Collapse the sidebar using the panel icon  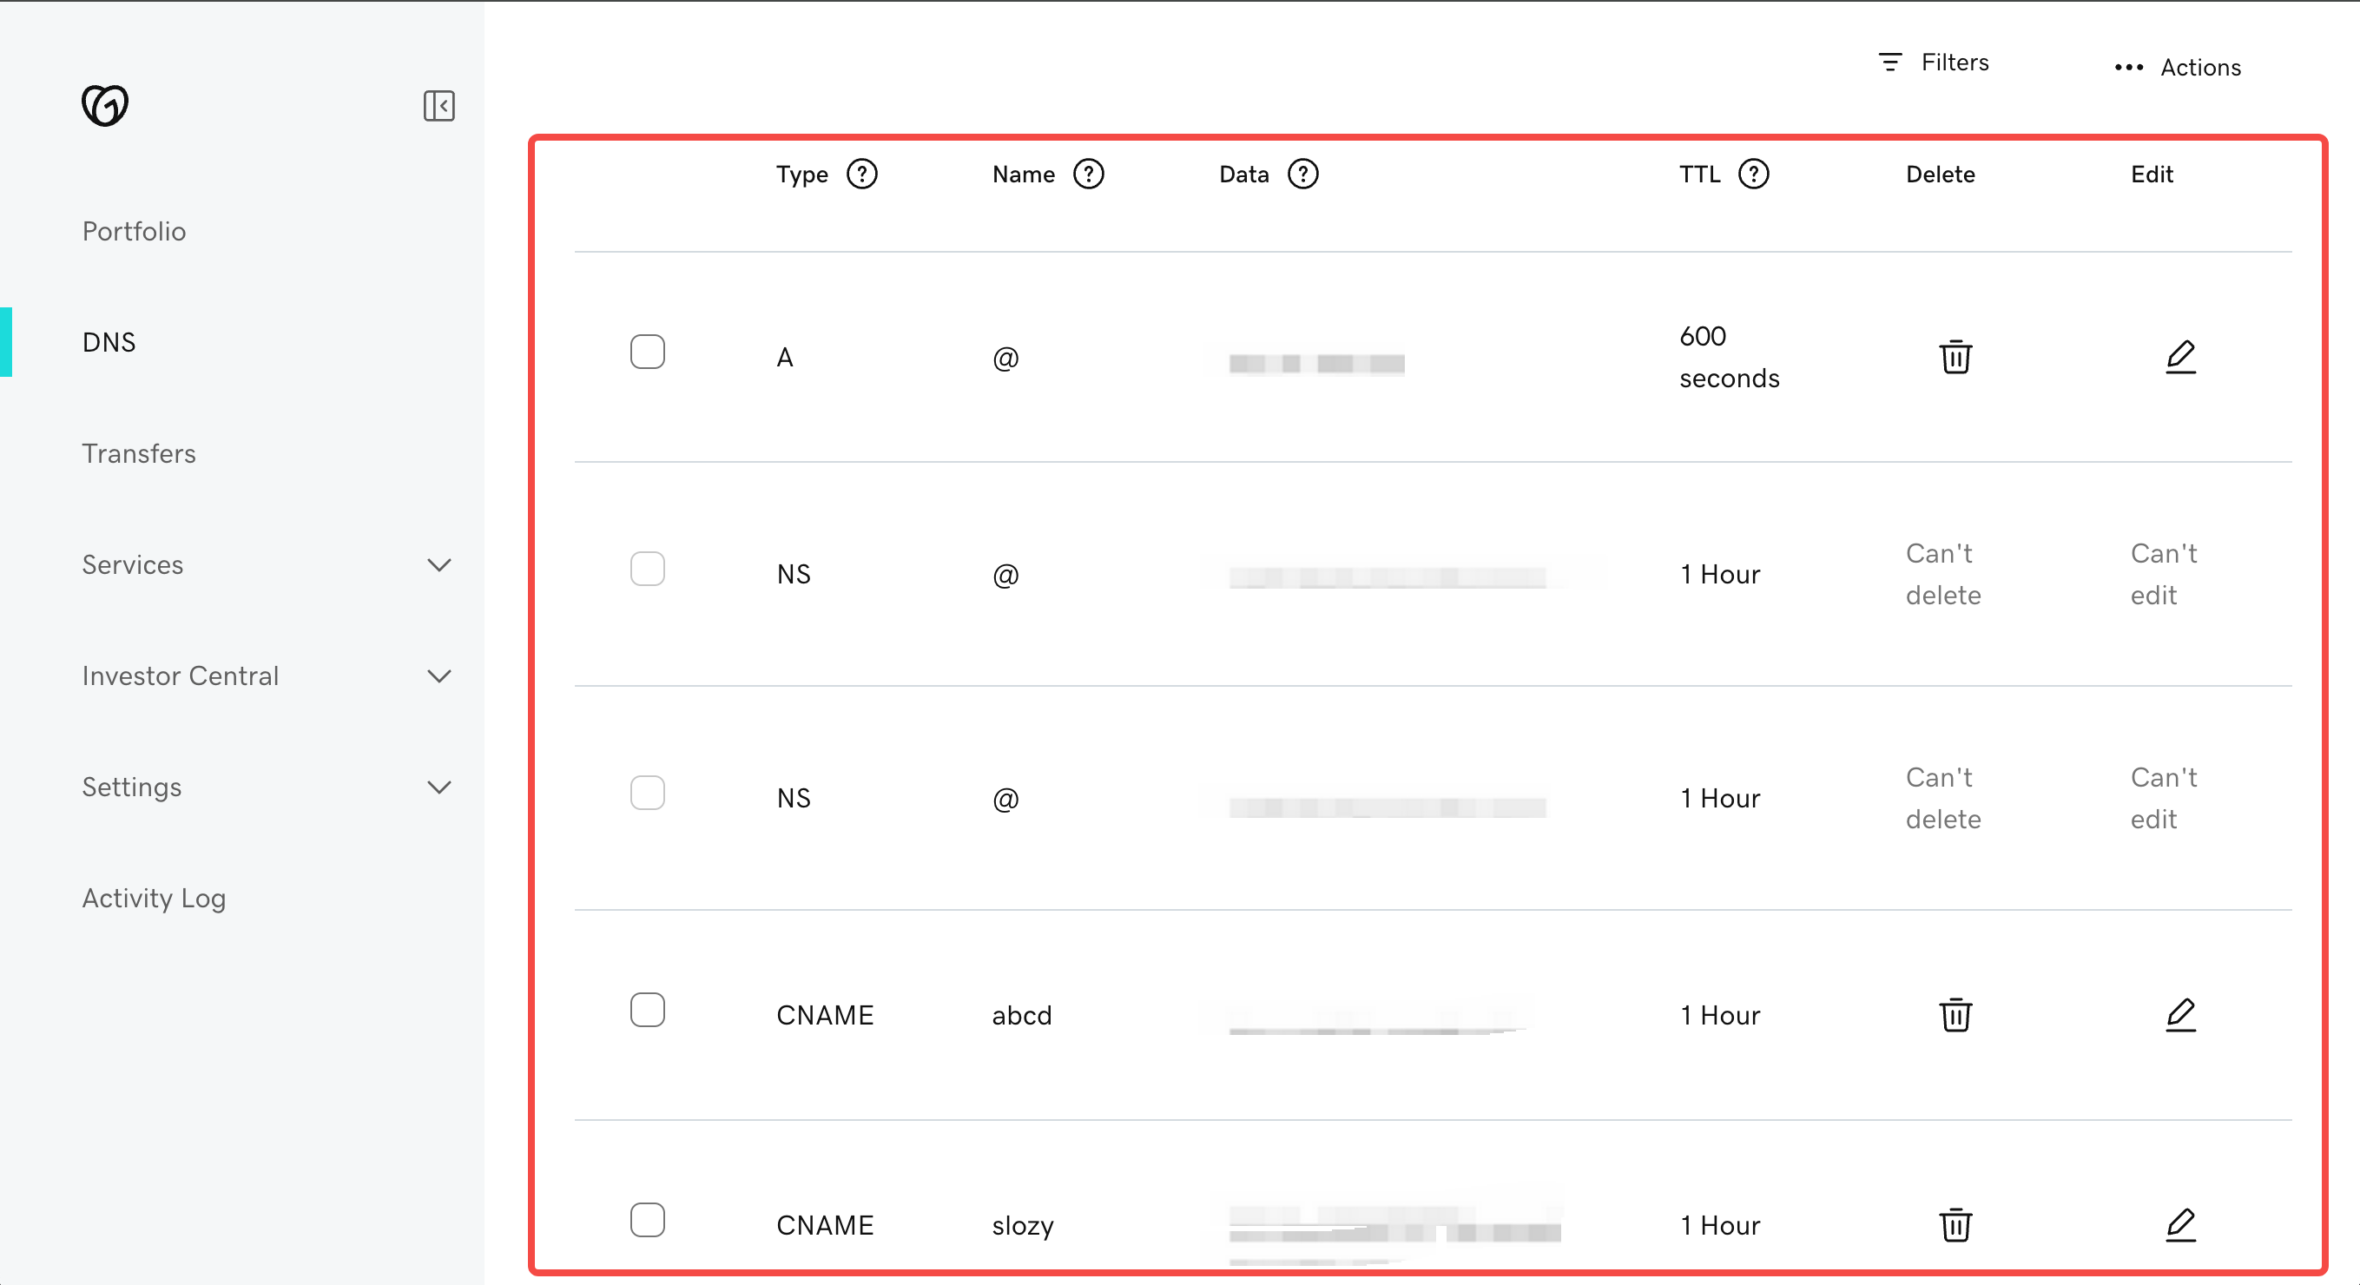coord(438,105)
